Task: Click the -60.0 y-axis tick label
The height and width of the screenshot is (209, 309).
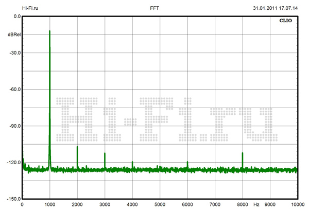Action: click(13, 89)
